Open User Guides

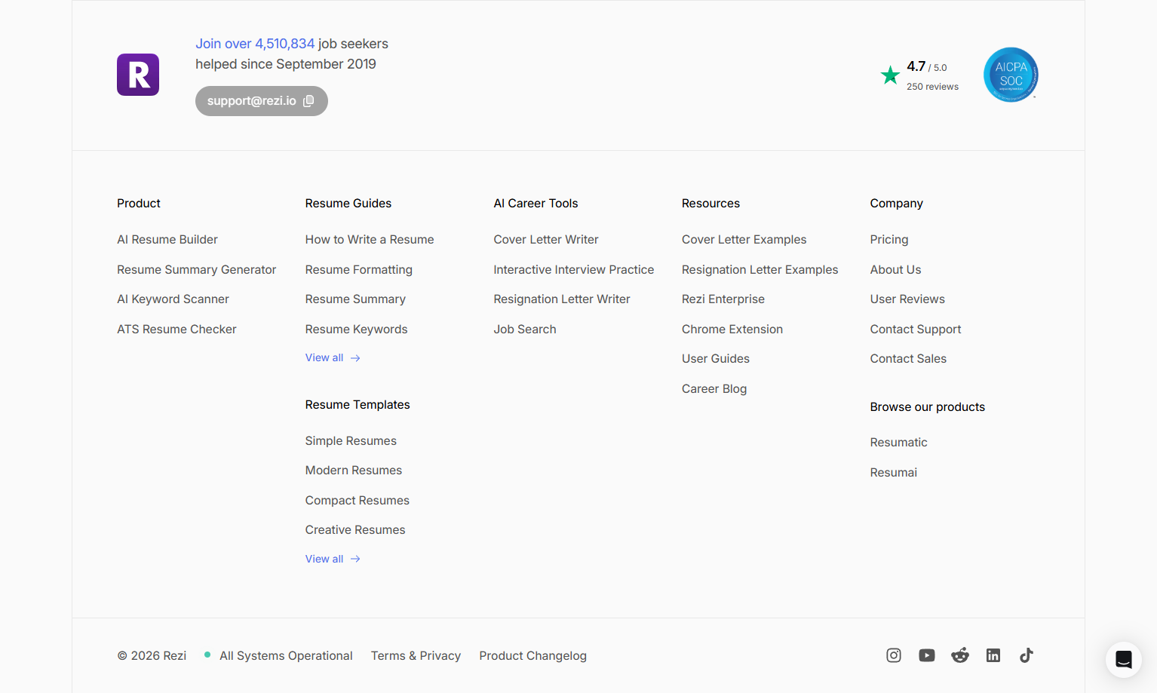716,358
